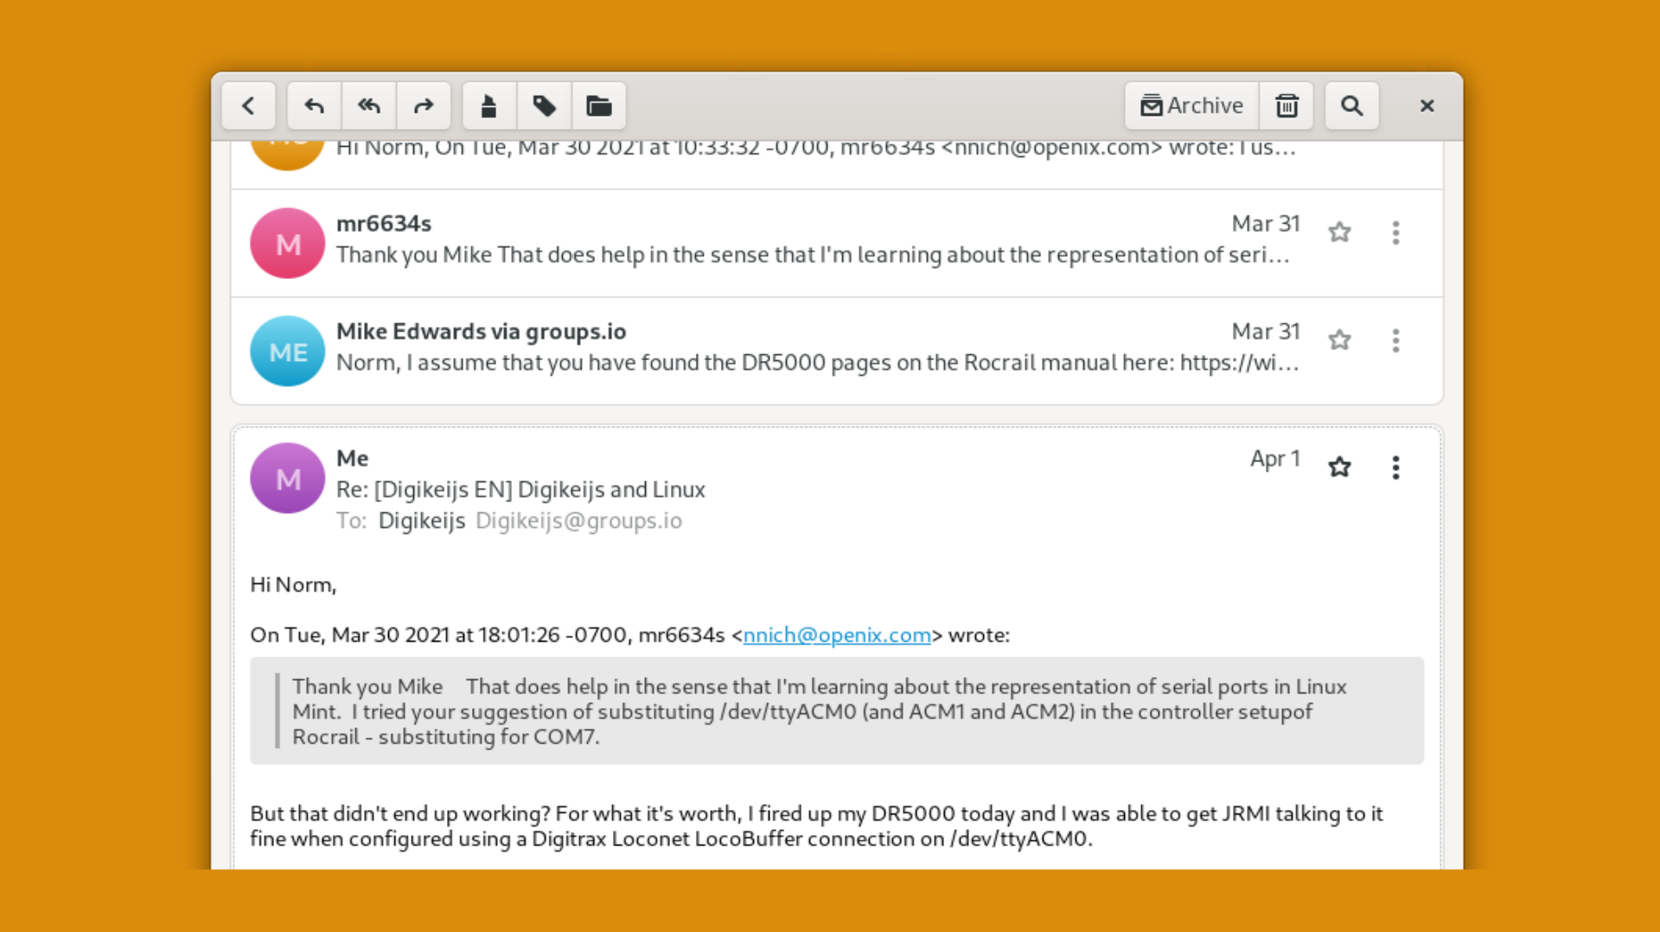Expand the Mike Edwards via groups.io message
The height and width of the screenshot is (932, 1660).
coord(837,351)
